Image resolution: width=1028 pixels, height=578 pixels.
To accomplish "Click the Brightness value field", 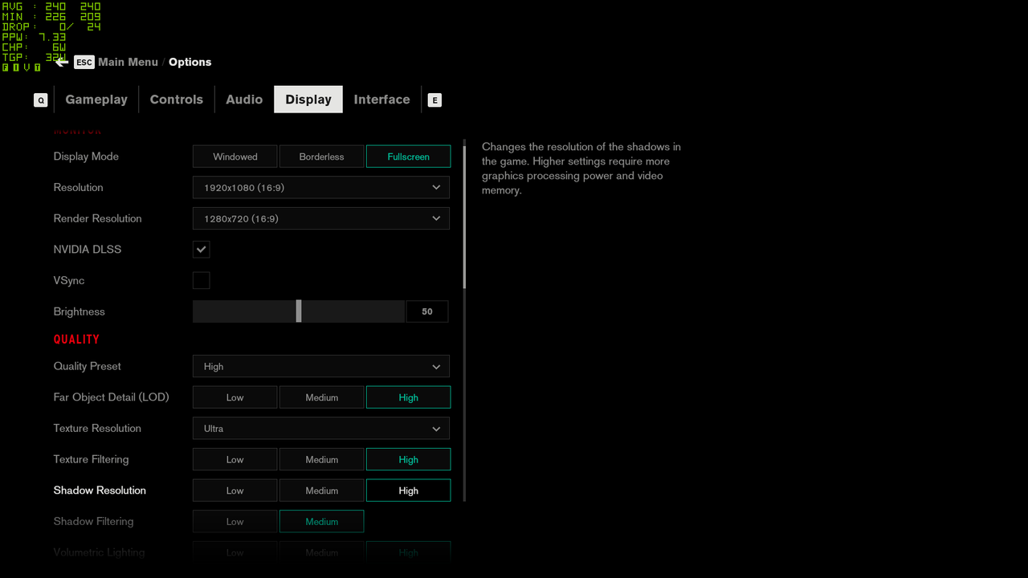I will [x=427, y=311].
